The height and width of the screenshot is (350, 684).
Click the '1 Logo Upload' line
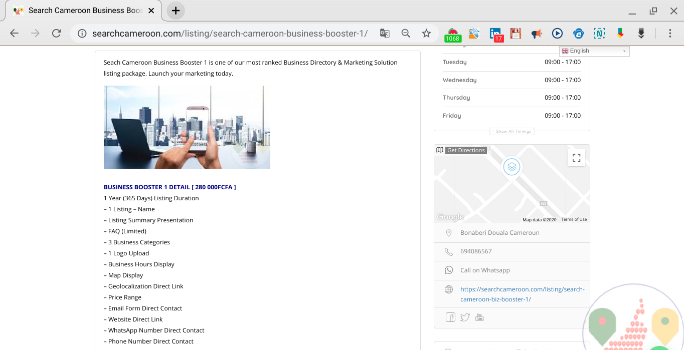(126, 253)
